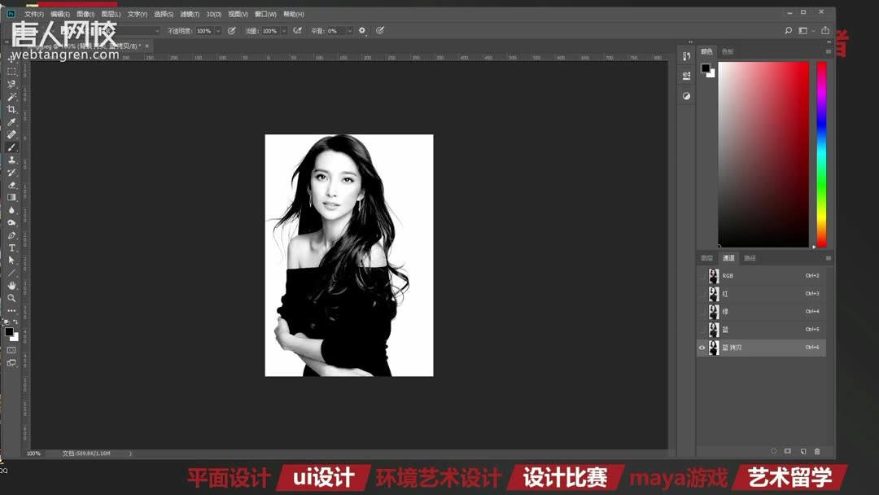Select the Brush tool in the toolbar
Image resolution: width=879 pixels, height=495 pixels.
click(11, 148)
